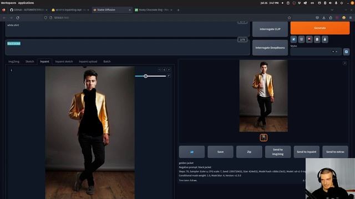The width and height of the screenshot is (355, 199).
Task: Open the output folder with the folder button
Action: tap(192, 152)
